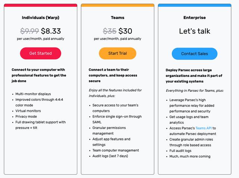Click the crossed-out $9.99 price
This screenshot has height=178, width=239.
30,31
